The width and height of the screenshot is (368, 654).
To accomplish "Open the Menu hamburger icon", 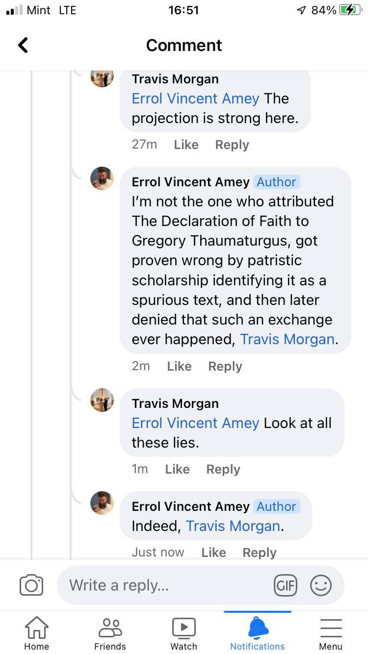I will pyautogui.click(x=331, y=632).
